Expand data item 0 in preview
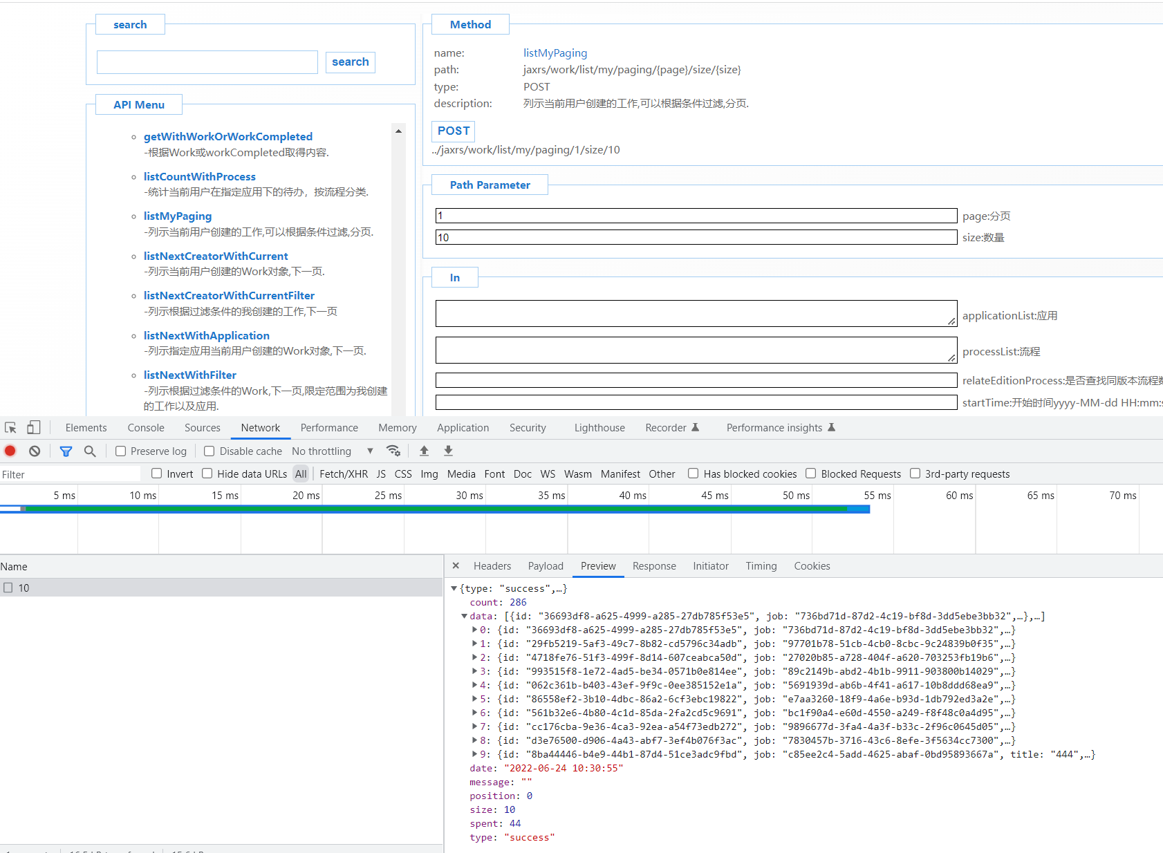This screenshot has width=1163, height=853. tap(475, 630)
